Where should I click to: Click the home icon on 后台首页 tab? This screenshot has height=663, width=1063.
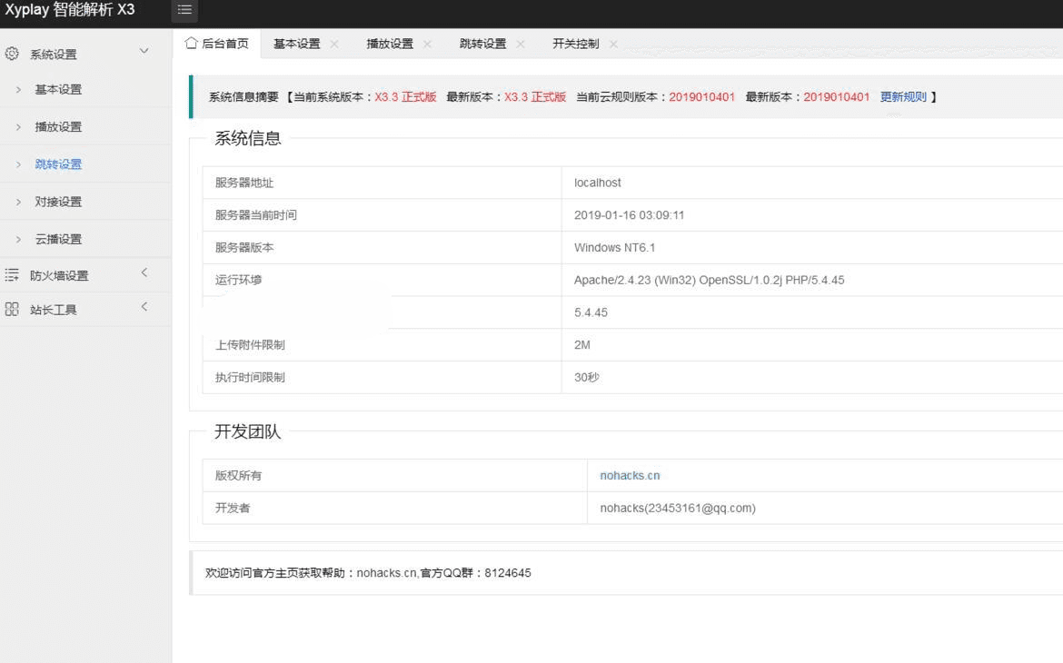coord(191,44)
